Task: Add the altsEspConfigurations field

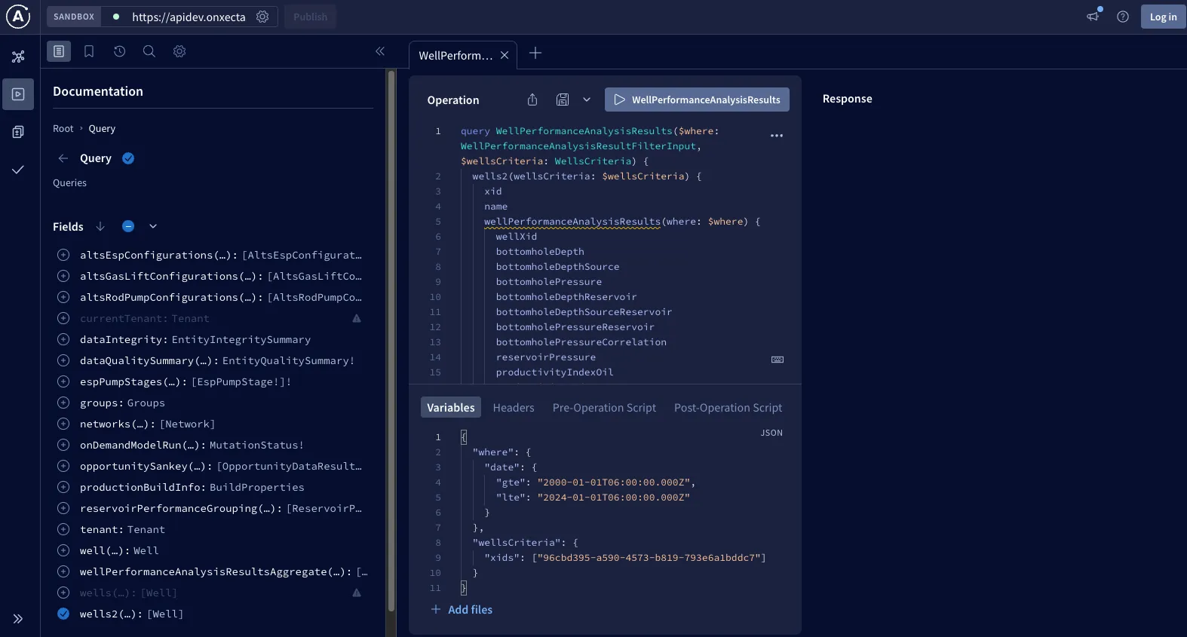Action: pos(63,255)
